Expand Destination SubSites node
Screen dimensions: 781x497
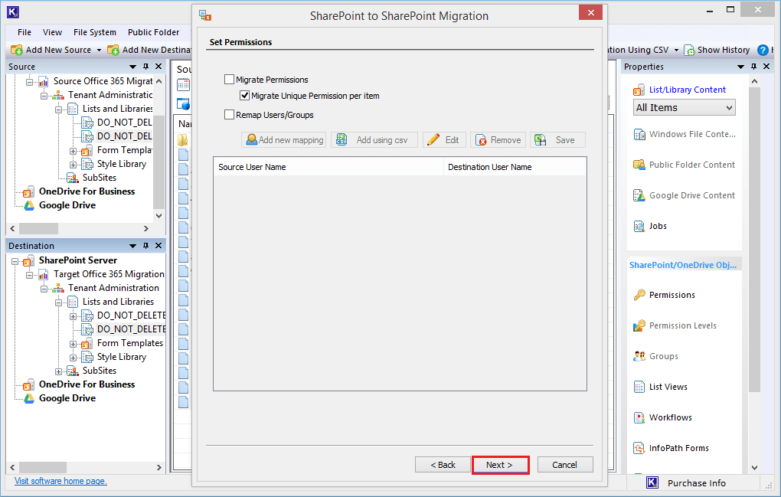58,371
